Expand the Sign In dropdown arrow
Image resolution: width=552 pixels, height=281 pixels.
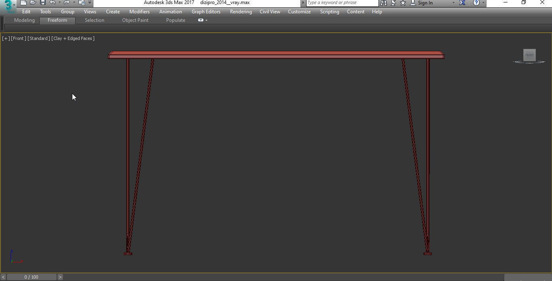pos(453,3)
